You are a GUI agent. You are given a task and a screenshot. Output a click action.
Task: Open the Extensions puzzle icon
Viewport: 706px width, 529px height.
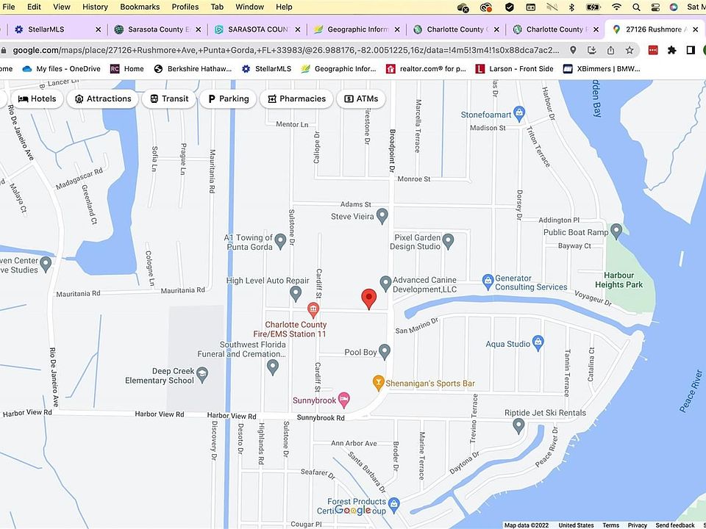click(x=671, y=50)
